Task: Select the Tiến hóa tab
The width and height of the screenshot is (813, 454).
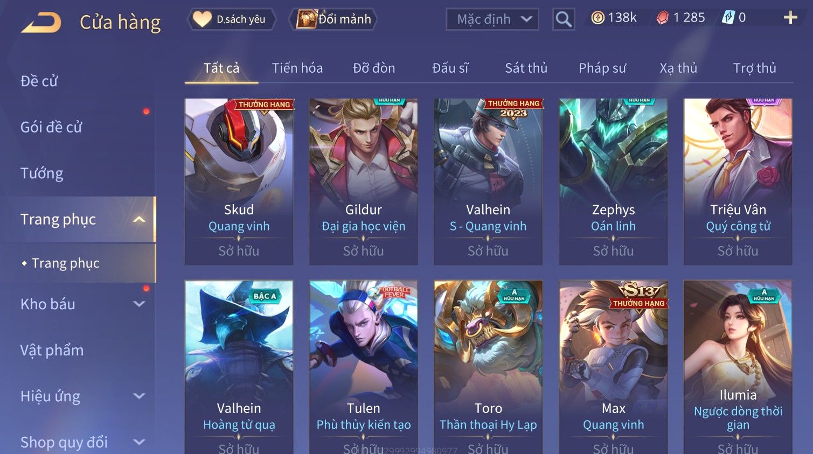Action: click(x=297, y=68)
